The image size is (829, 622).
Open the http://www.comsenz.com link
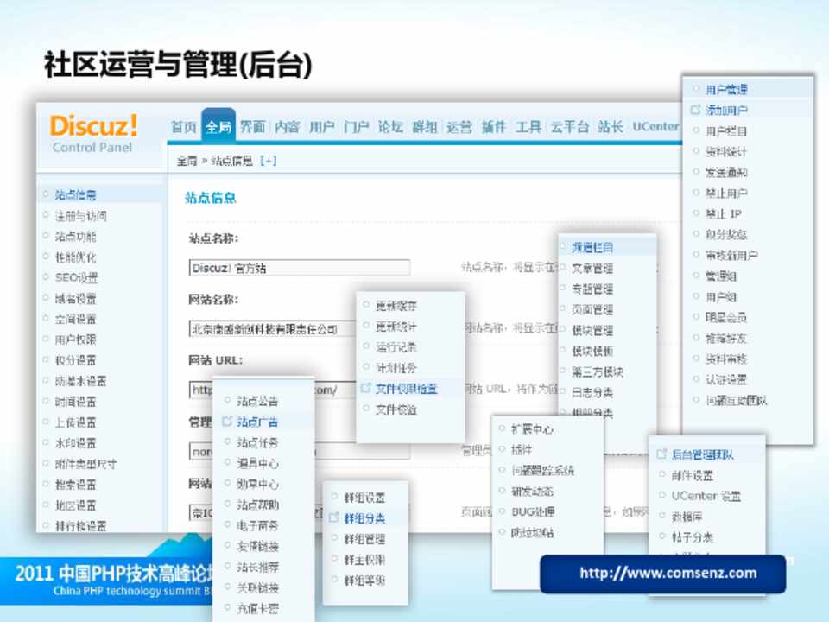coord(668,573)
